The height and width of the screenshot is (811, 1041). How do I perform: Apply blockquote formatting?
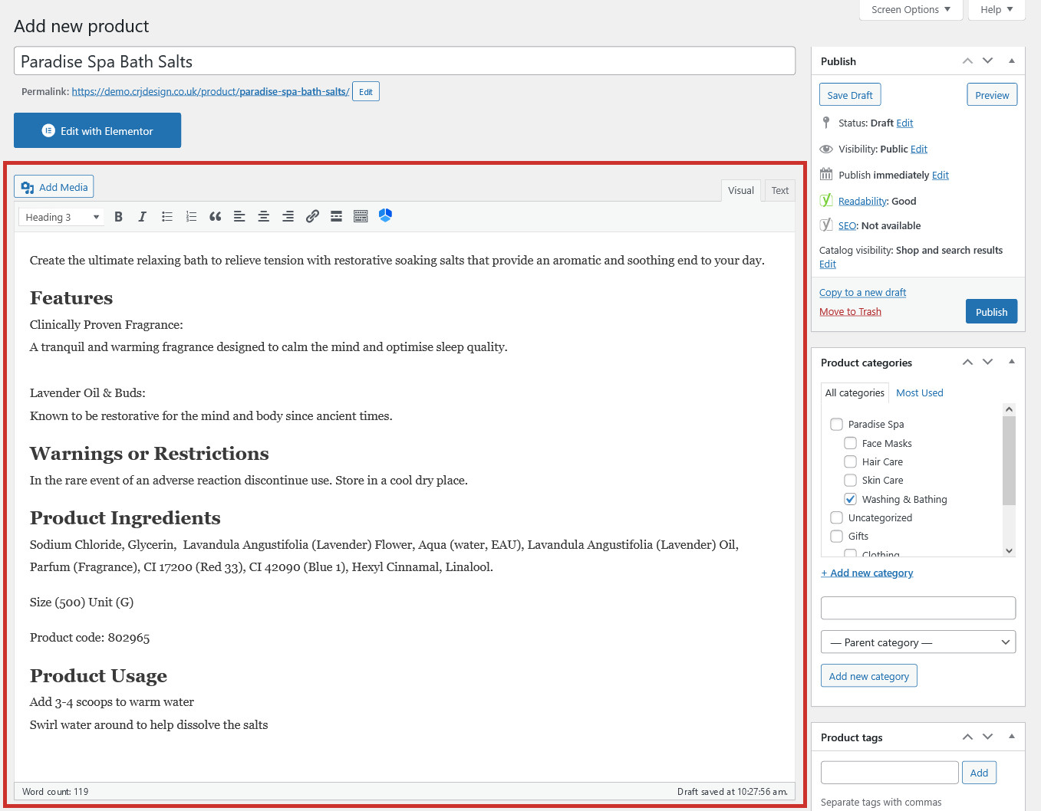[x=215, y=217]
